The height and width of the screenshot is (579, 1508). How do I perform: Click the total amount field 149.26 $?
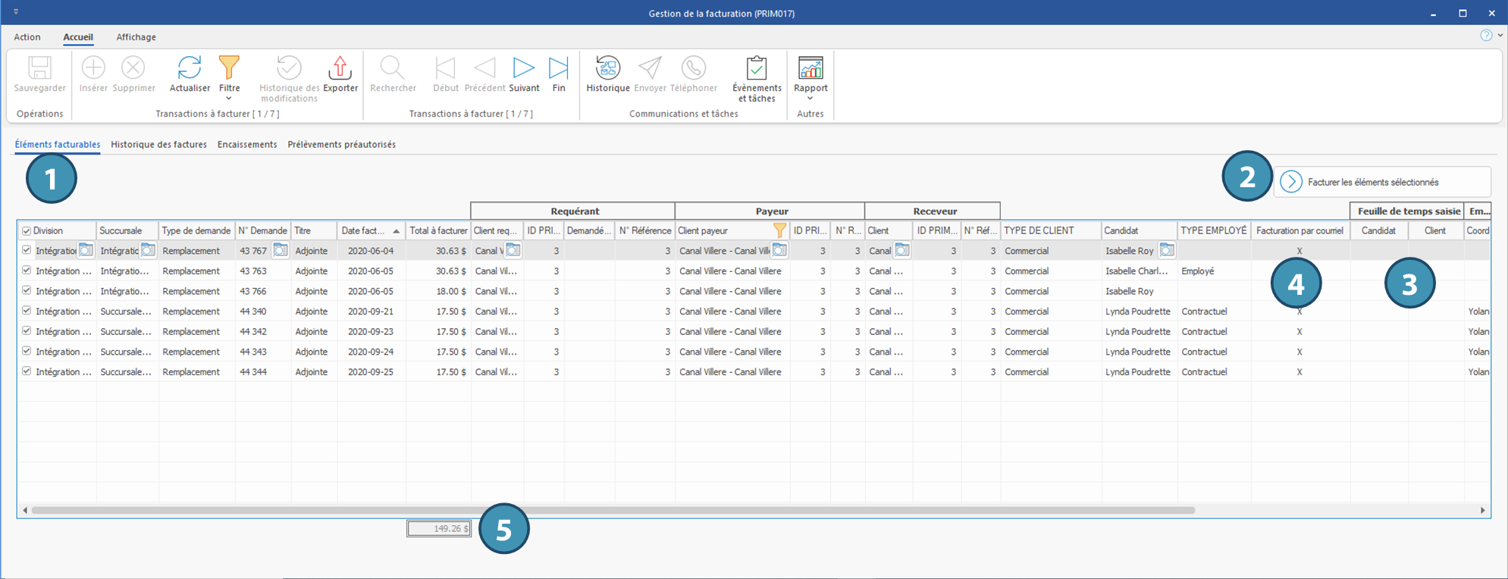[438, 528]
